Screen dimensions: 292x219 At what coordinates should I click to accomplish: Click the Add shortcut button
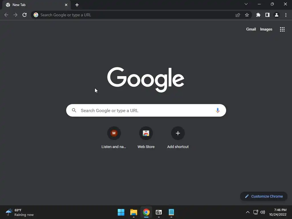178,138
